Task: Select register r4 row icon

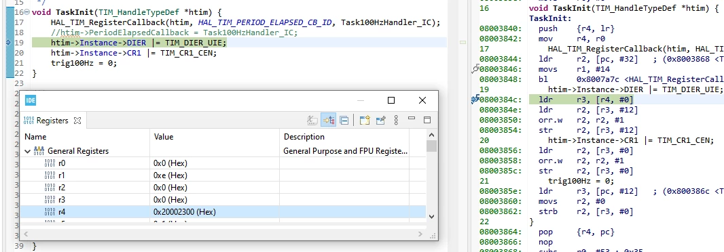Action: tap(50, 212)
